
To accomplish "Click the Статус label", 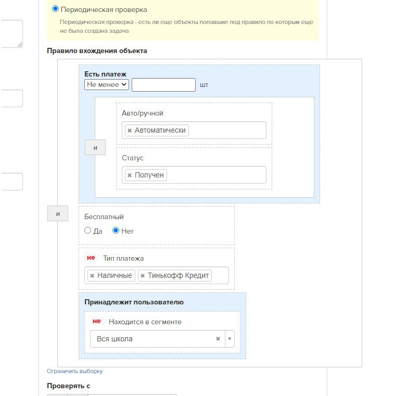I will click(133, 158).
